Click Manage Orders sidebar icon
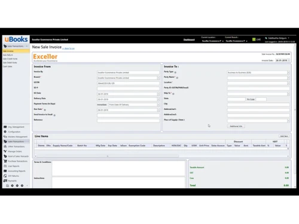Viewport: 299px width, 224px height. (5, 151)
